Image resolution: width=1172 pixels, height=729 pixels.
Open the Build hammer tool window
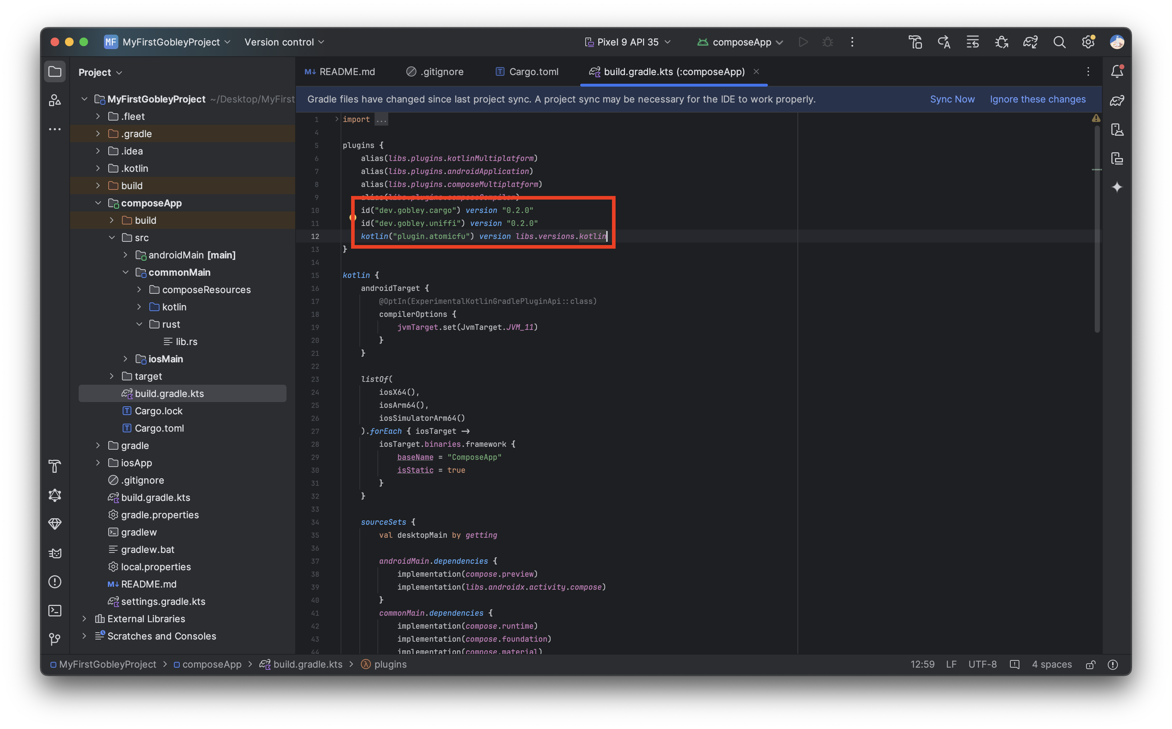click(55, 466)
